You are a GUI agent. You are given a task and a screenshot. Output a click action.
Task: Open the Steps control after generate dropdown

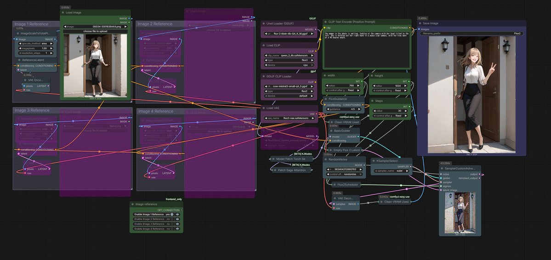390,116
